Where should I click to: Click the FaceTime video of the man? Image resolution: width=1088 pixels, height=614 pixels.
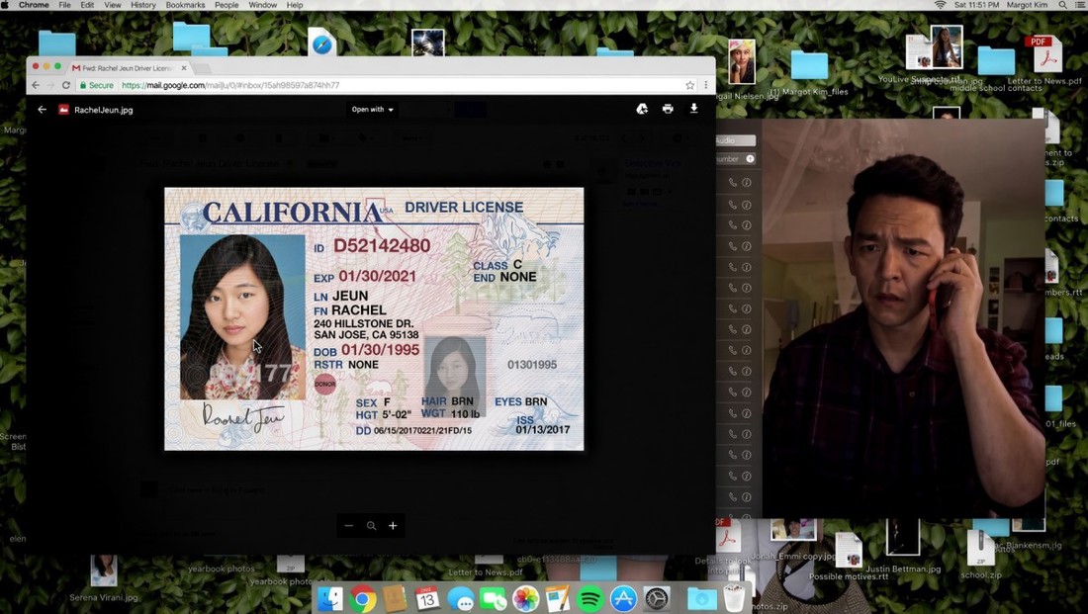903,319
